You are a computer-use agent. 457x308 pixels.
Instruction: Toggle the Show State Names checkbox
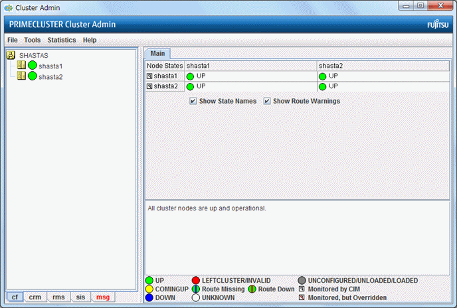point(193,102)
